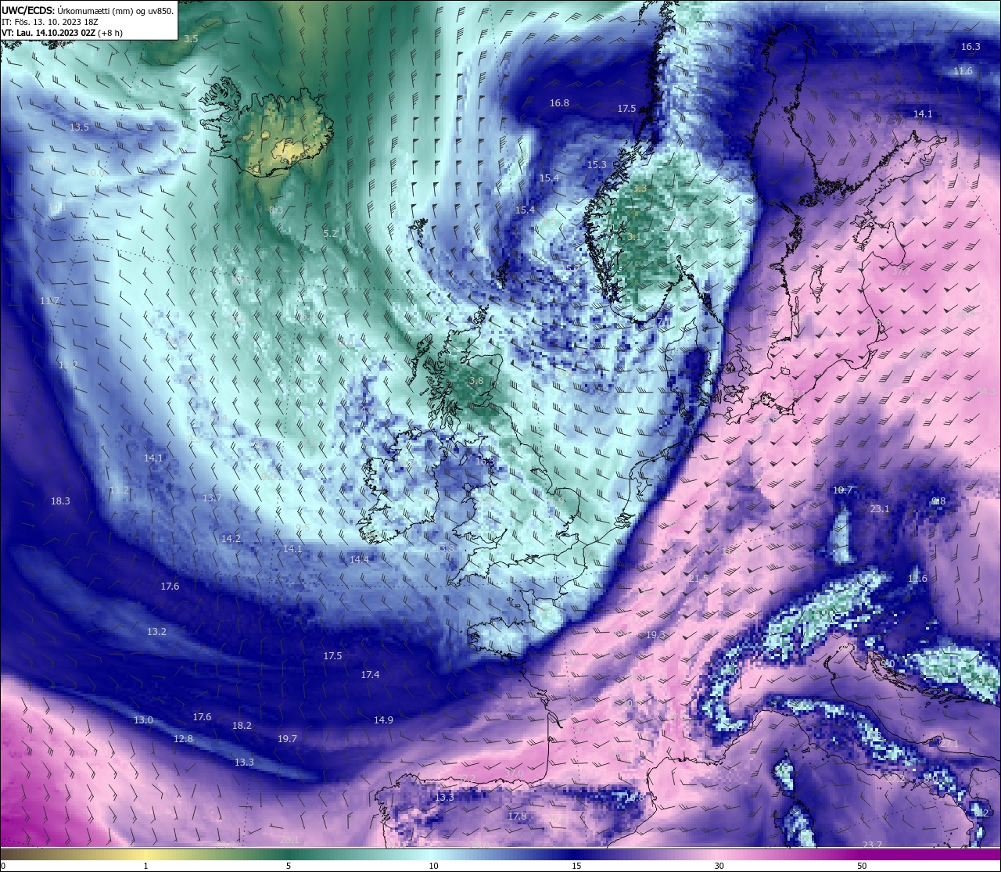This screenshot has width=1001, height=872.
Task: Click the '16.3' value in the top right corner
Action: (970, 47)
